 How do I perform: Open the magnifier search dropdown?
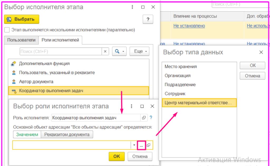click(119, 51)
